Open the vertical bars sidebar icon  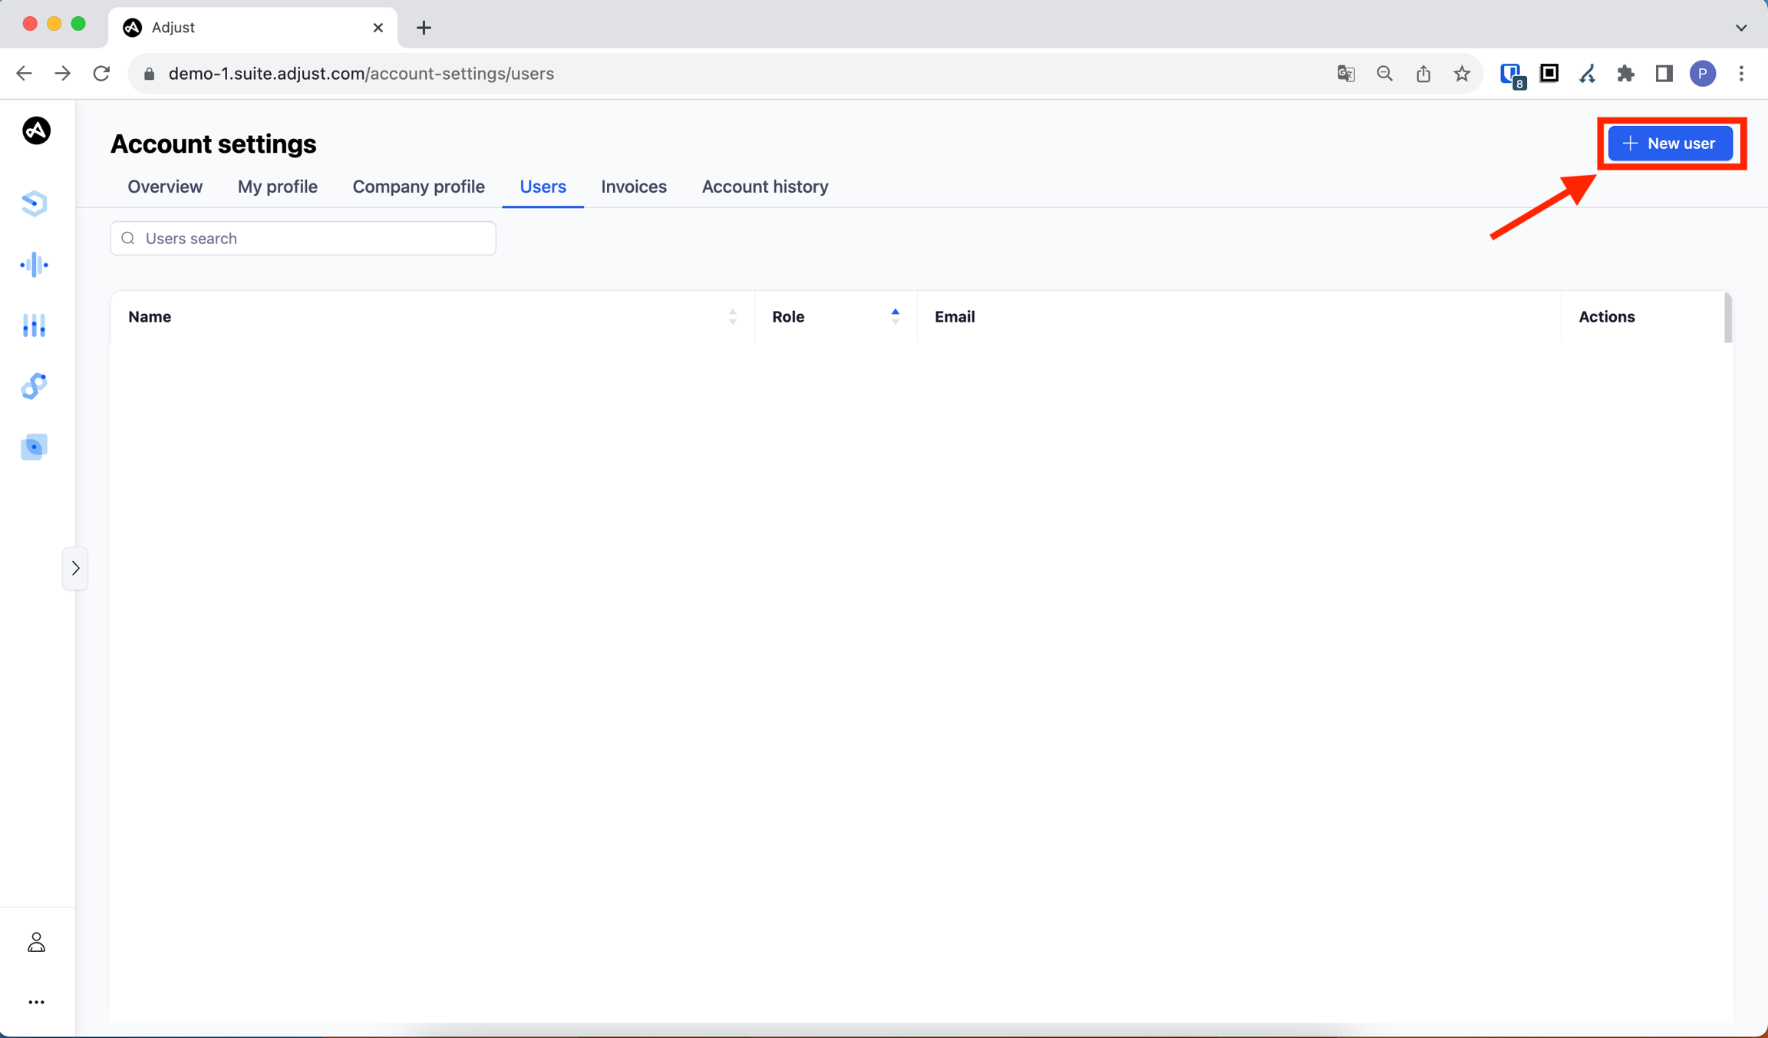[35, 326]
